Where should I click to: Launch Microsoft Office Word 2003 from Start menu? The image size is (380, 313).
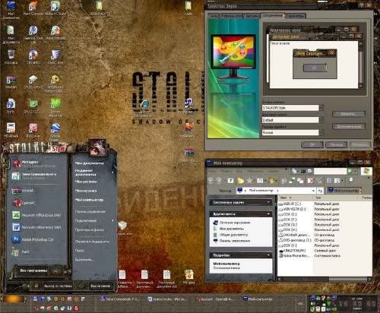point(37,227)
